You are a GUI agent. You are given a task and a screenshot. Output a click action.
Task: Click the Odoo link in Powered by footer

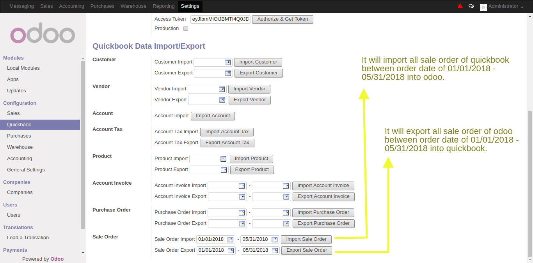pos(57,259)
